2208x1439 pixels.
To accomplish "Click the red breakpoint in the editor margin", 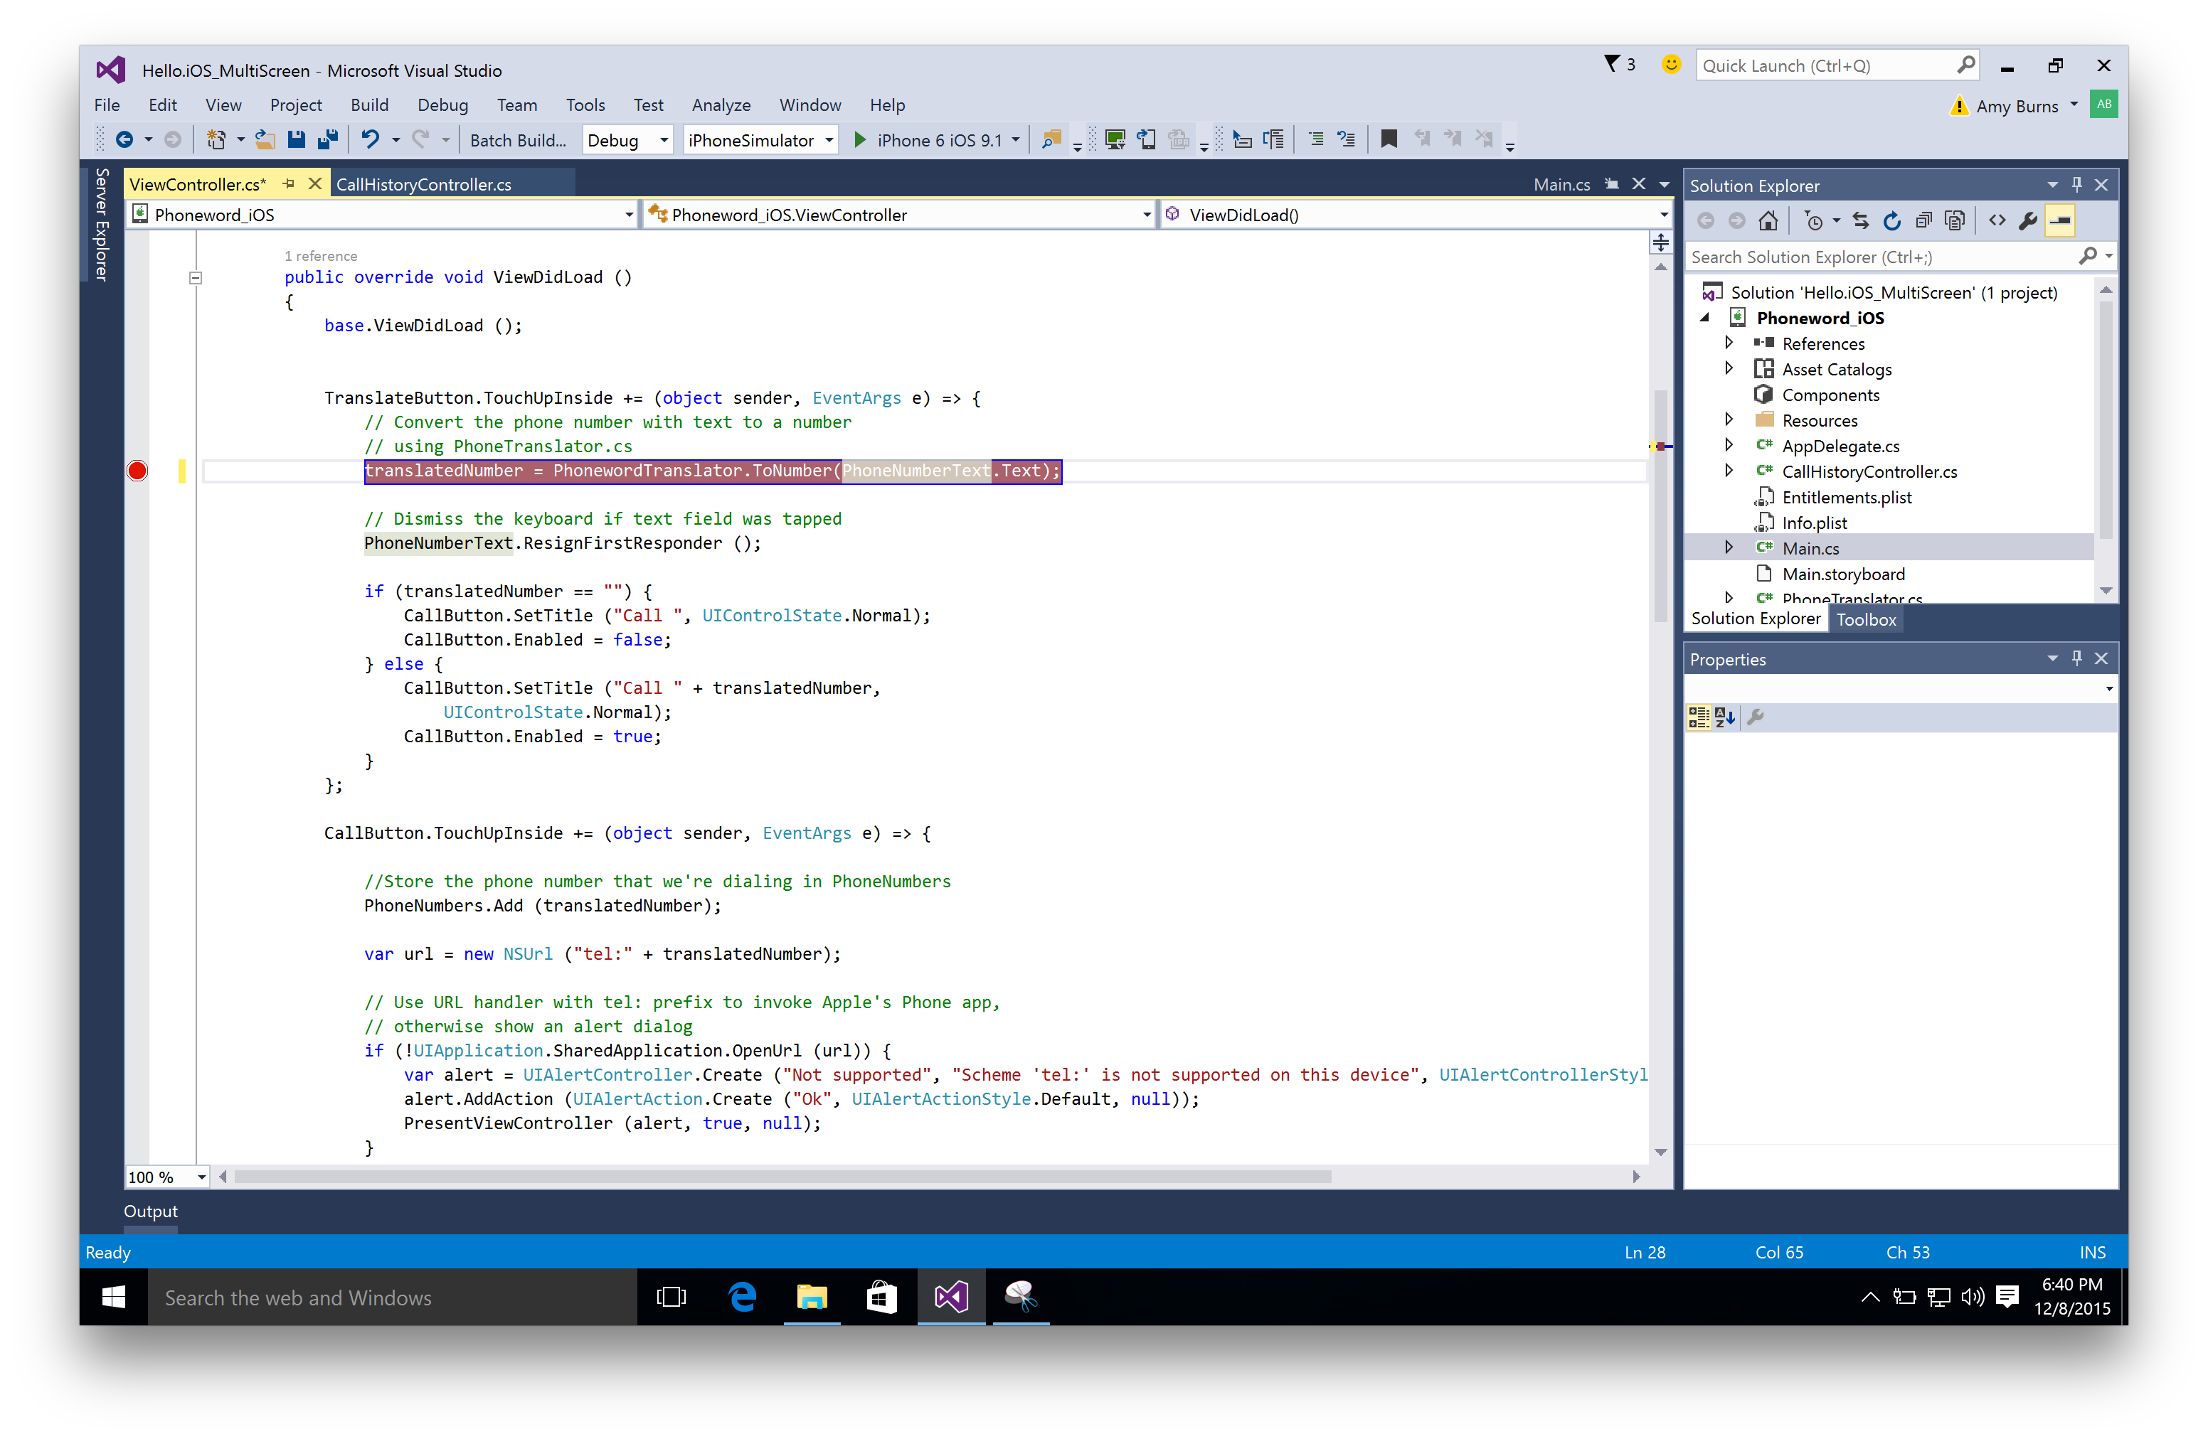I will pos(137,471).
